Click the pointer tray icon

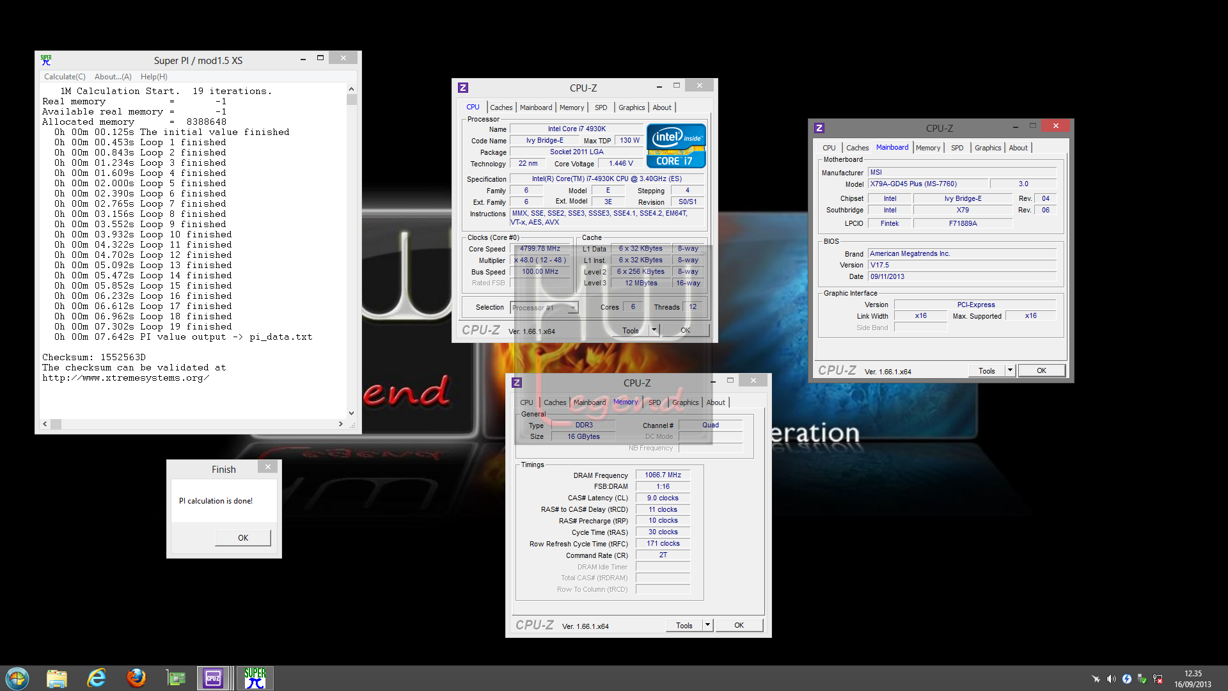1096,679
